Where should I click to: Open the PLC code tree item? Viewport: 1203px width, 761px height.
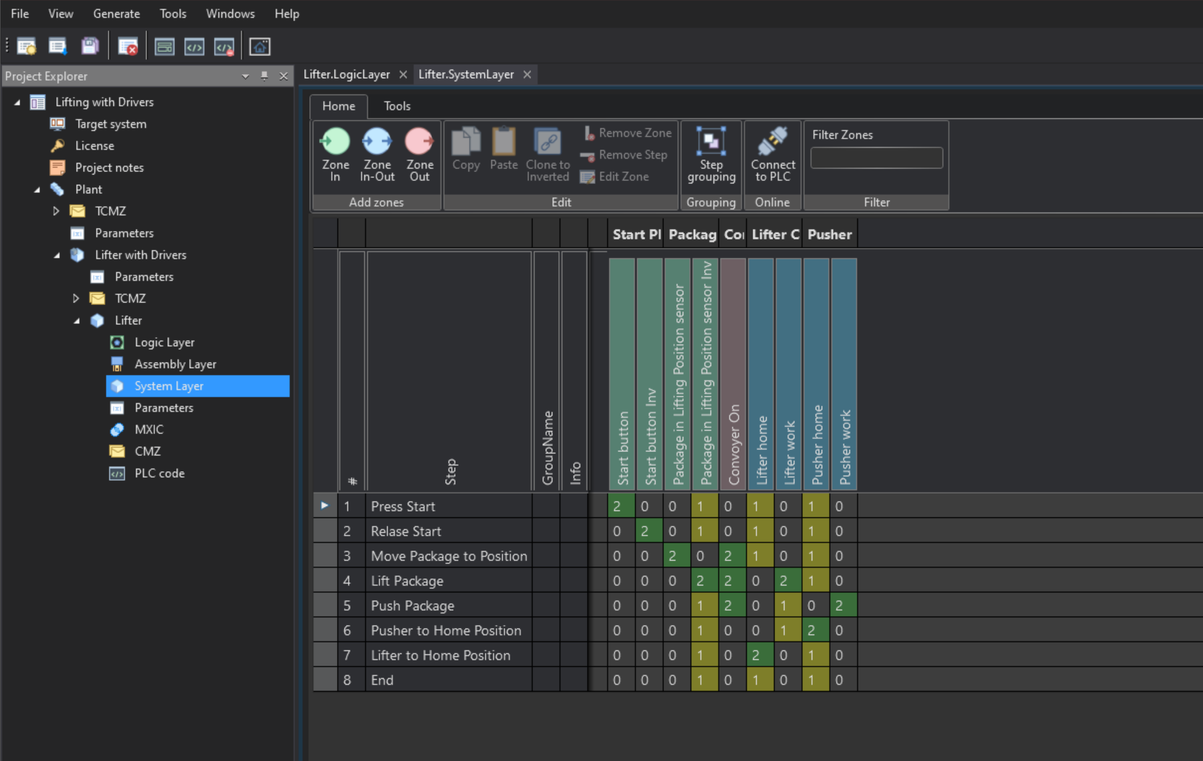pyautogui.click(x=159, y=473)
